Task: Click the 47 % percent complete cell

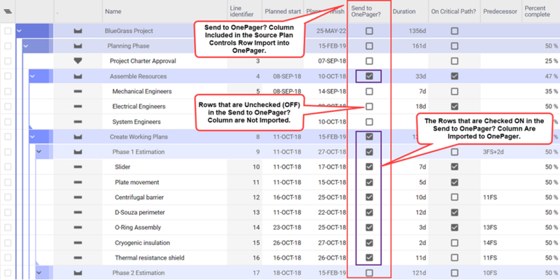Action: (552, 76)
